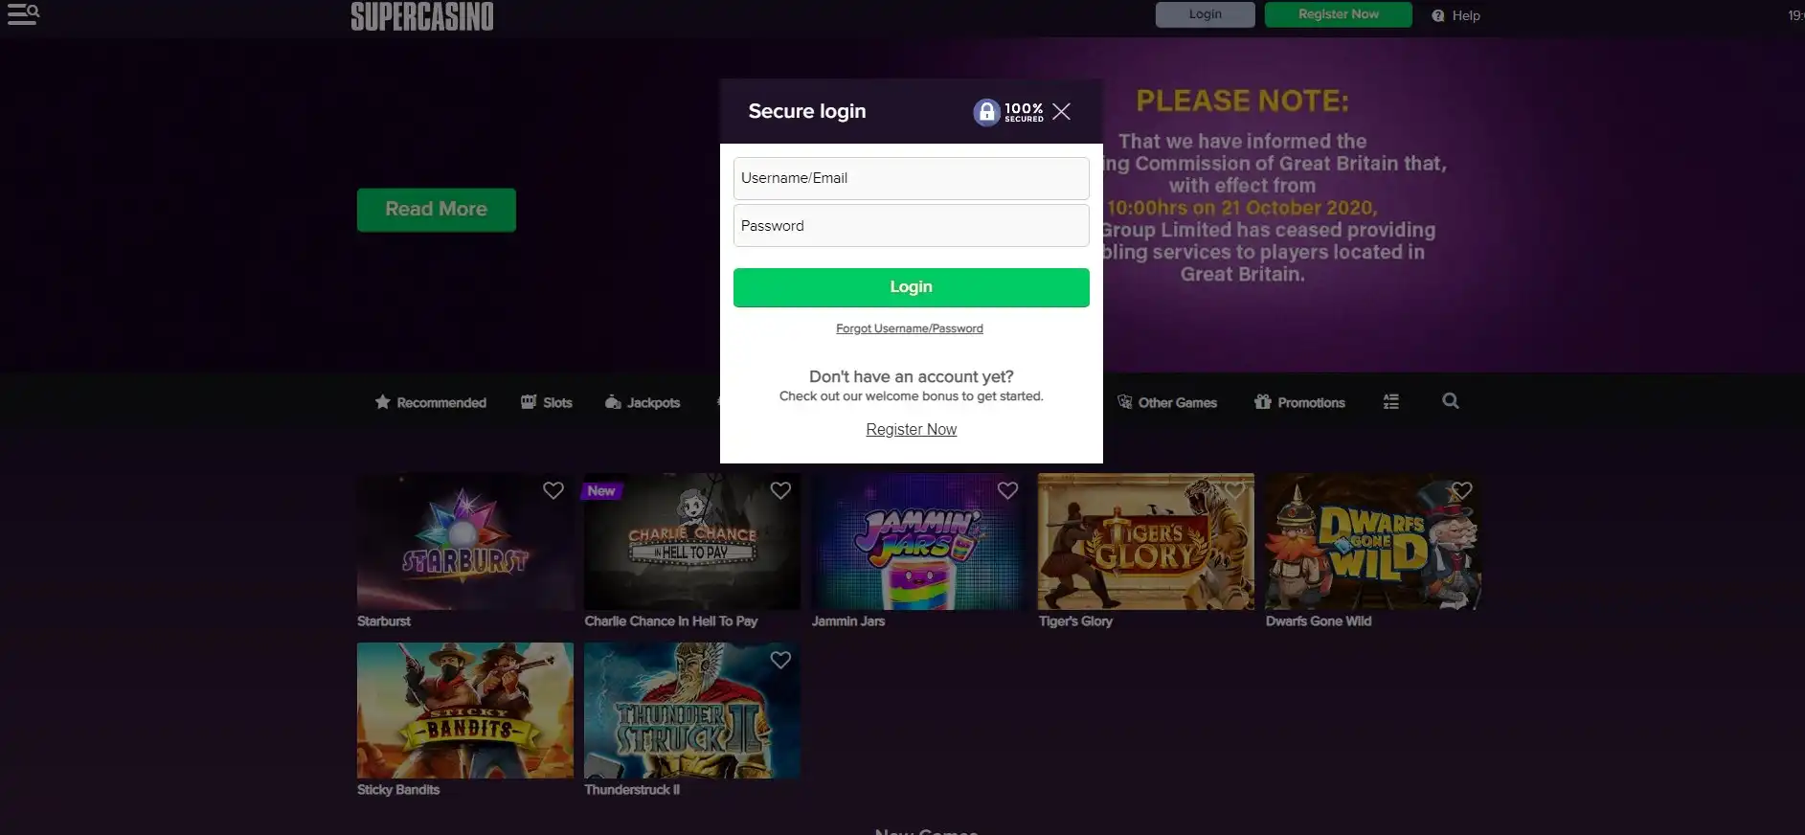
Task: Favorite Charlie Chance In Hell To Pay
Action: click(780, 490)
